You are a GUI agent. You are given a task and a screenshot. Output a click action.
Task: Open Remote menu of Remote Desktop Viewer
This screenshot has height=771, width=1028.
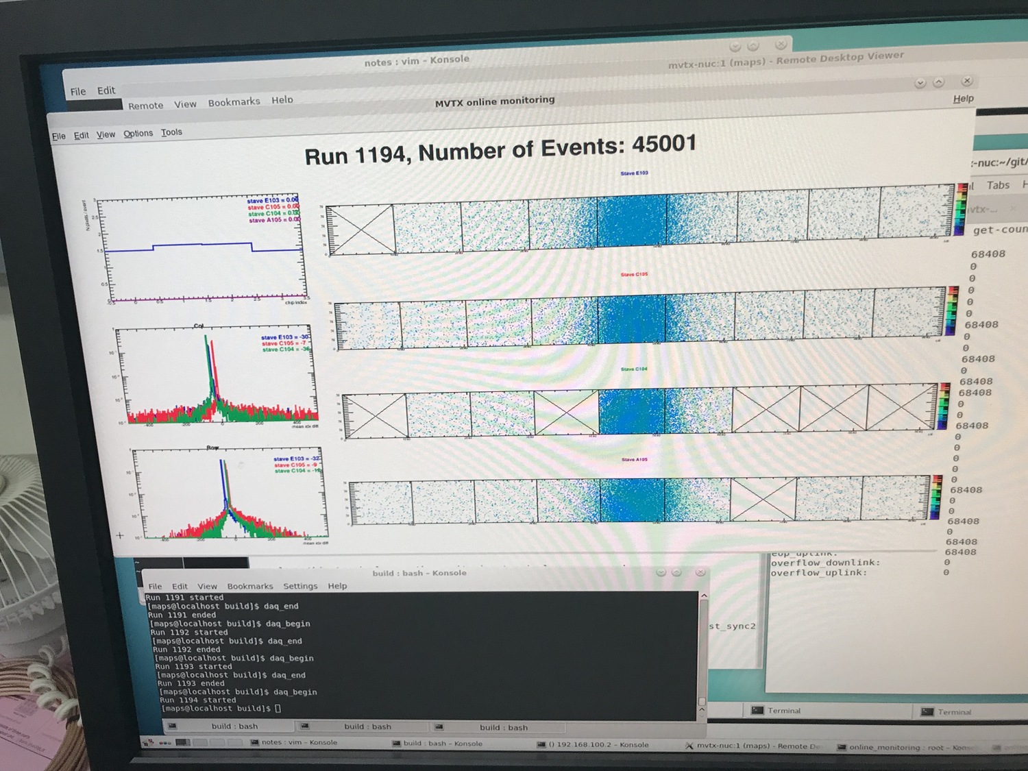click(145, 106)
